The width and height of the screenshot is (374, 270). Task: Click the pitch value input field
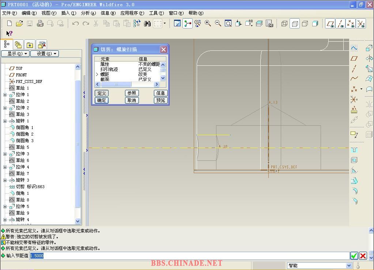point(190,256)
